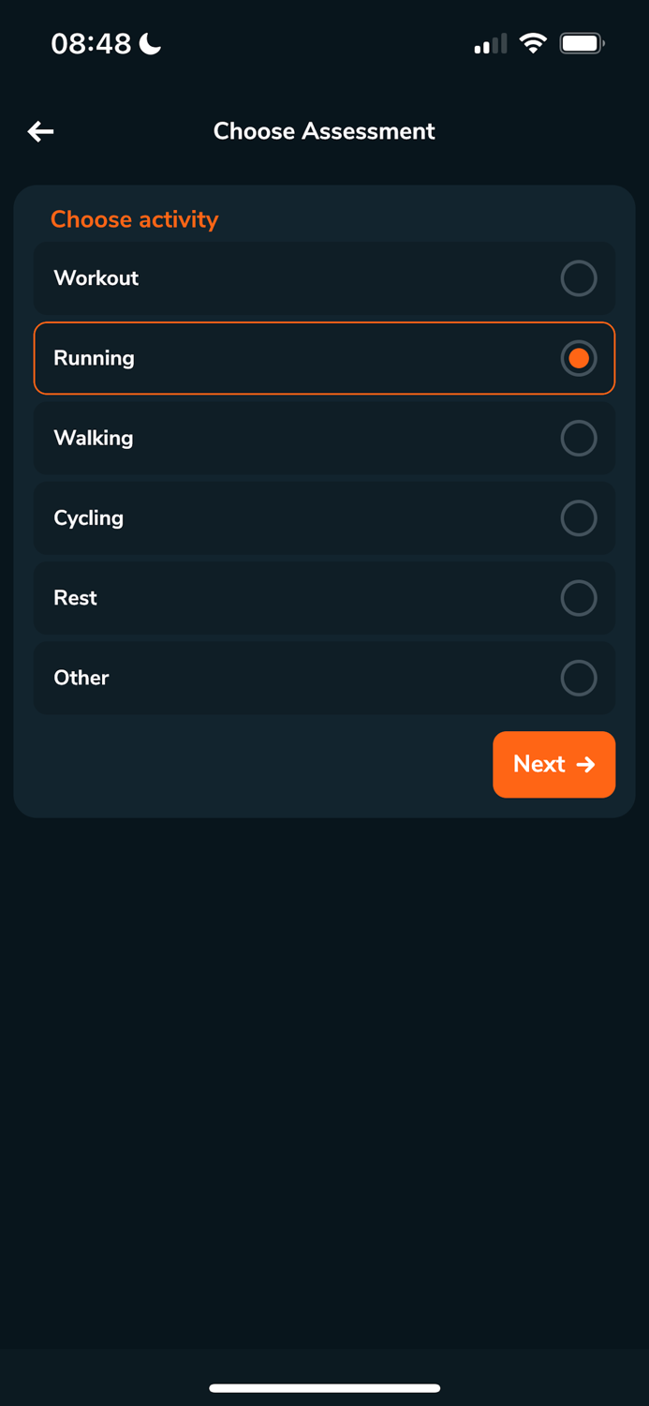649x1406 pixels.
Task: Tap the Rest activity label
Action: tap(76, 598)
